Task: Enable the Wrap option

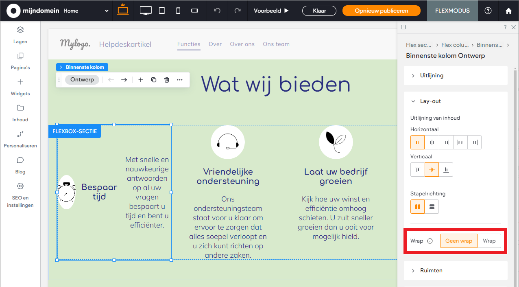Action: [489, 241]
